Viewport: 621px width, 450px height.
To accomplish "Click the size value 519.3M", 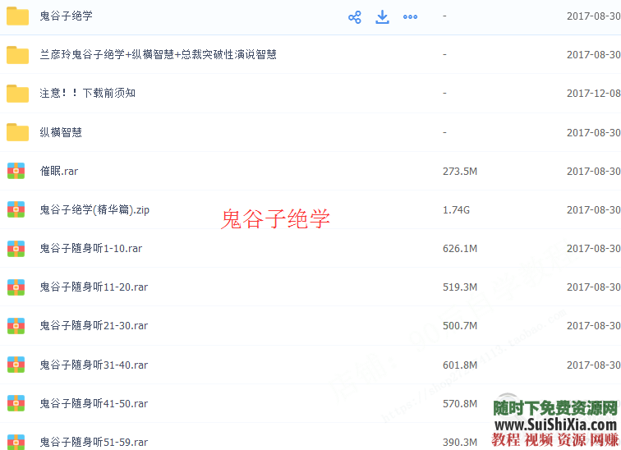I will [460, 287].
